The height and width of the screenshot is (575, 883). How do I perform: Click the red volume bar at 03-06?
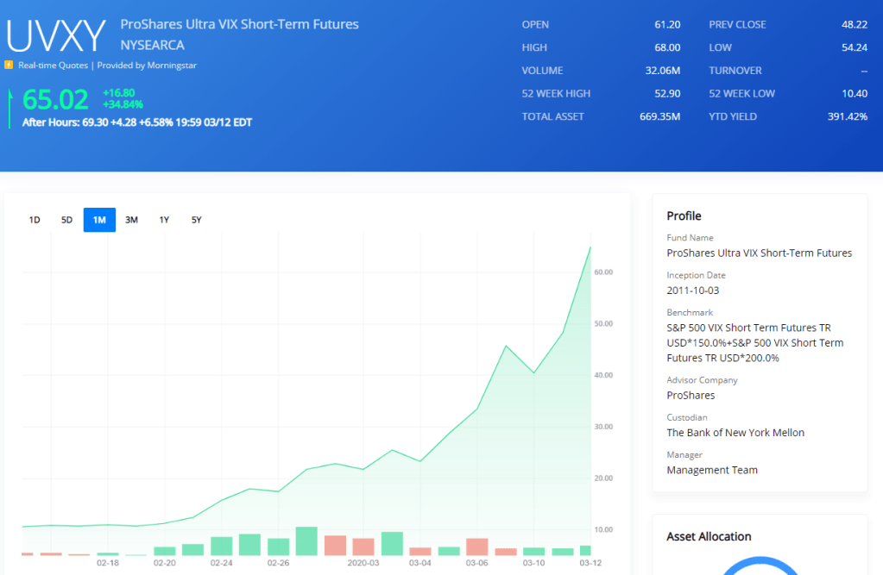tap(476, 547)
